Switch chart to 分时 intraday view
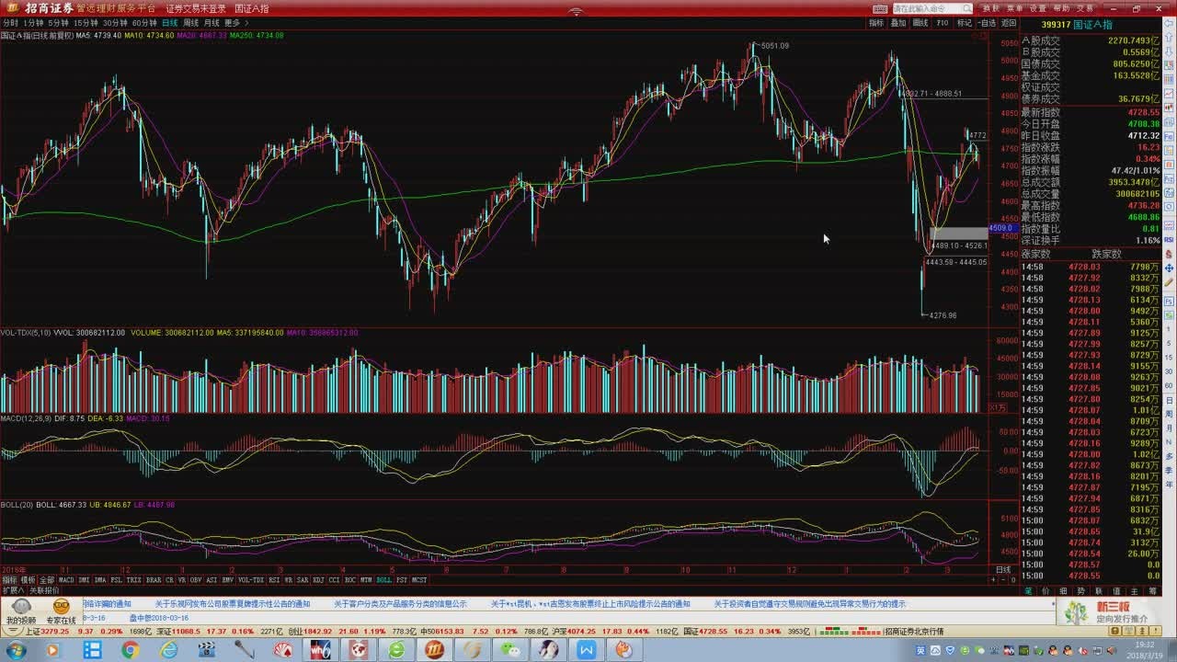Screen dimensions: 1177x662 tap(10, 23)
